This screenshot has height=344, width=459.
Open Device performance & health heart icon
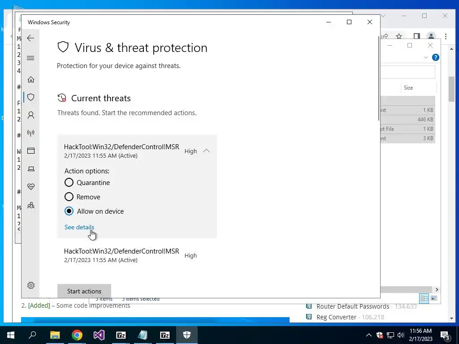point(31,186)
